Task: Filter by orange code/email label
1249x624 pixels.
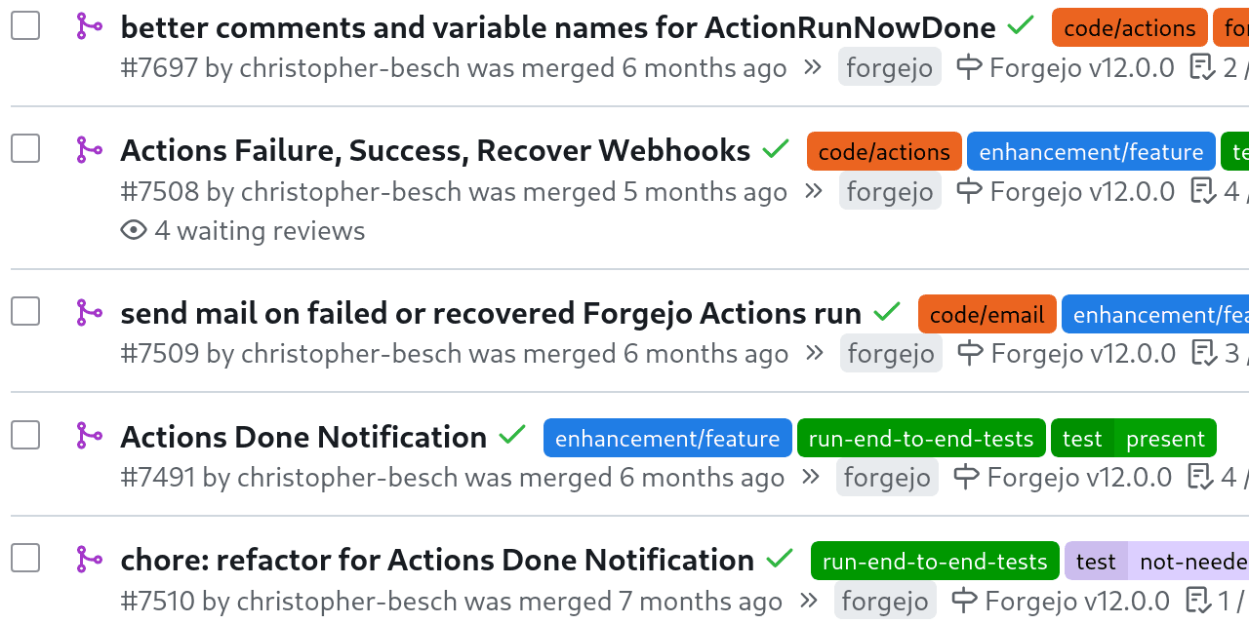Action: pos(987,314)
